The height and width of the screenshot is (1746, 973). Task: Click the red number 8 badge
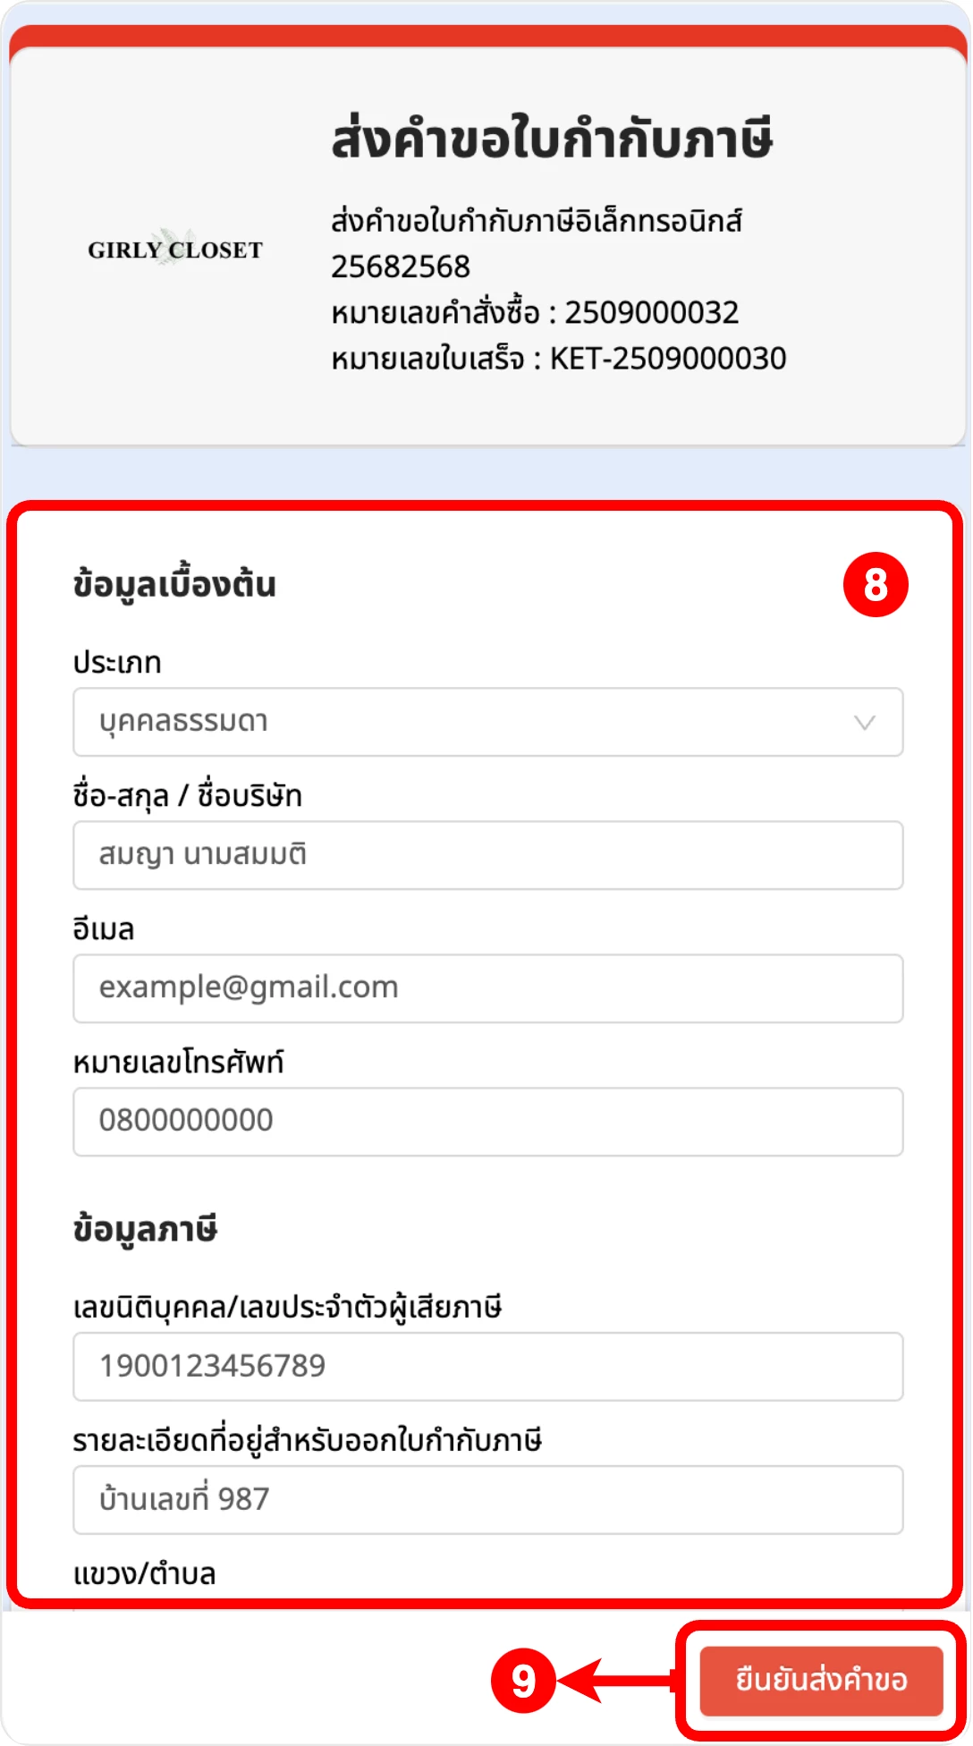pos(876,585)
